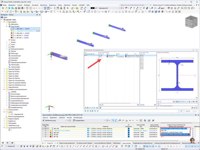Screen dimensions: 200x150
Task: Open the load case 'Eigengewicht' dropdown
Action: 119,8
